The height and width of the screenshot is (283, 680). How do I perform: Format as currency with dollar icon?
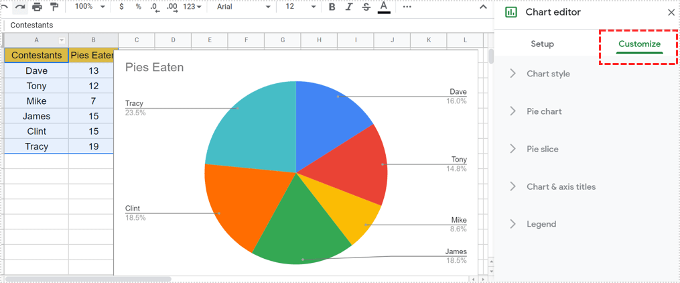[121, 7]
